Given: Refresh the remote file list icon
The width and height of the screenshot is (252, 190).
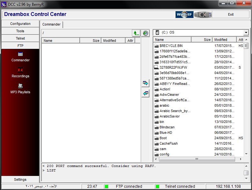Looking at the screenshot, I should (x=146, y=33).
